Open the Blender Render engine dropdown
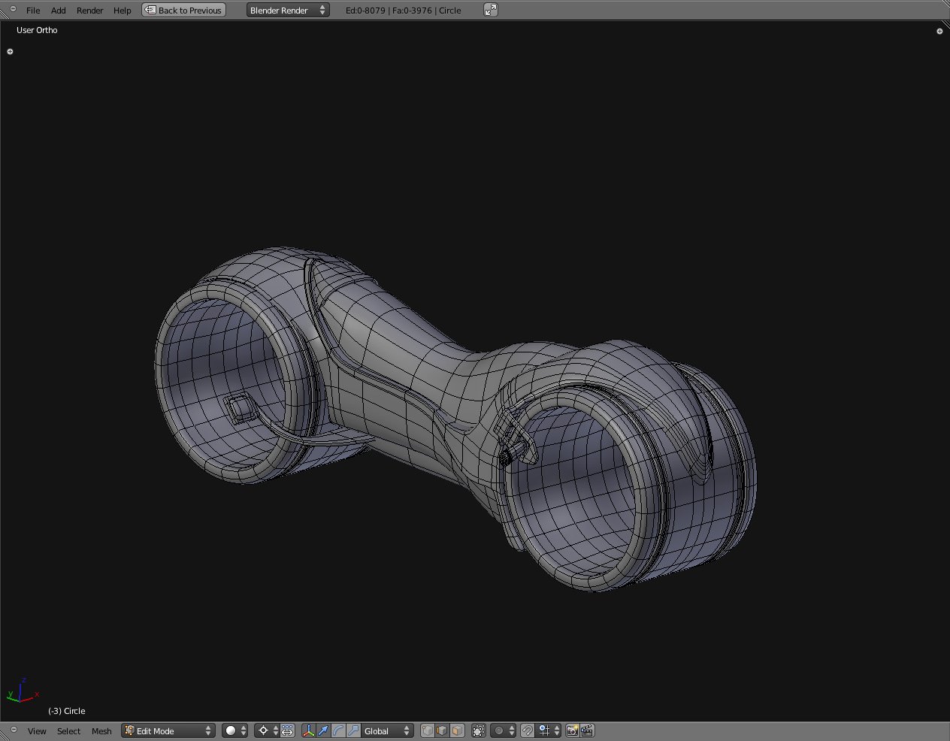 (288, 10)
